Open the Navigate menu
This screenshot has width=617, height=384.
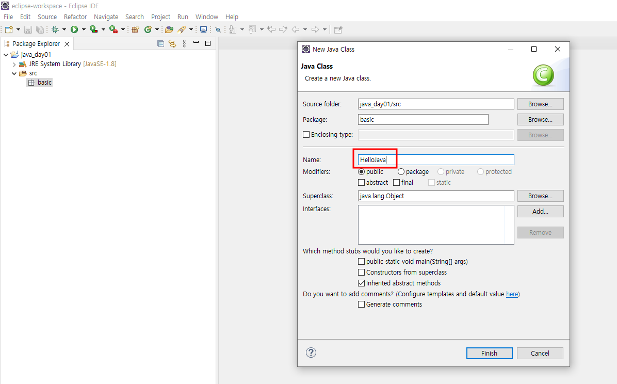(106, 17)
